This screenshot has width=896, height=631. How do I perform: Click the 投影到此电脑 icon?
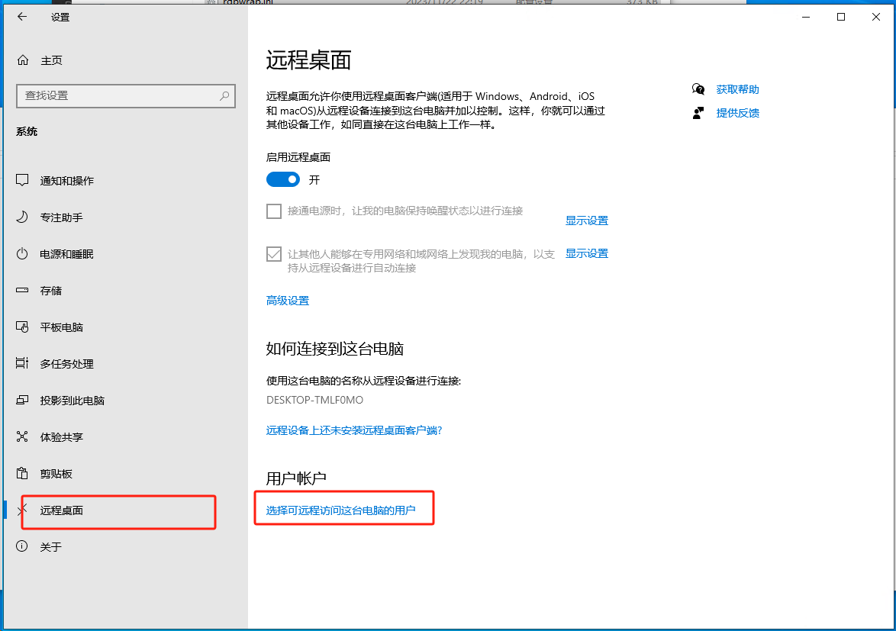click(22, 400)
